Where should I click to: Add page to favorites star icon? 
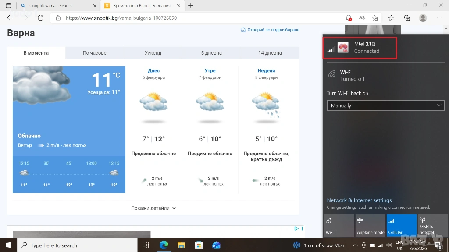[x=375, y=18]
